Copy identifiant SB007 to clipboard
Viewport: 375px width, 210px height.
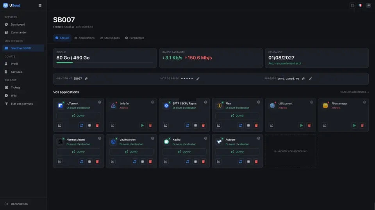(x=86, y=79)
